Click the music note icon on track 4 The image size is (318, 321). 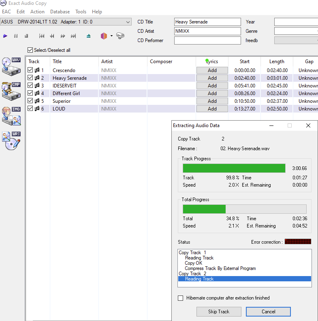click(x=37, y=94)
